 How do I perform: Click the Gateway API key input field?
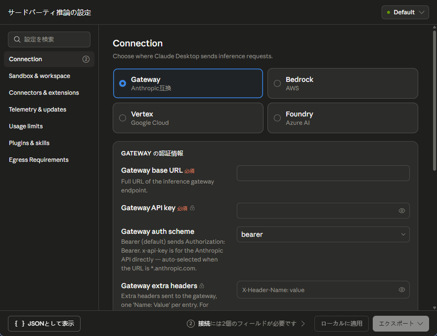coord(323,211)
